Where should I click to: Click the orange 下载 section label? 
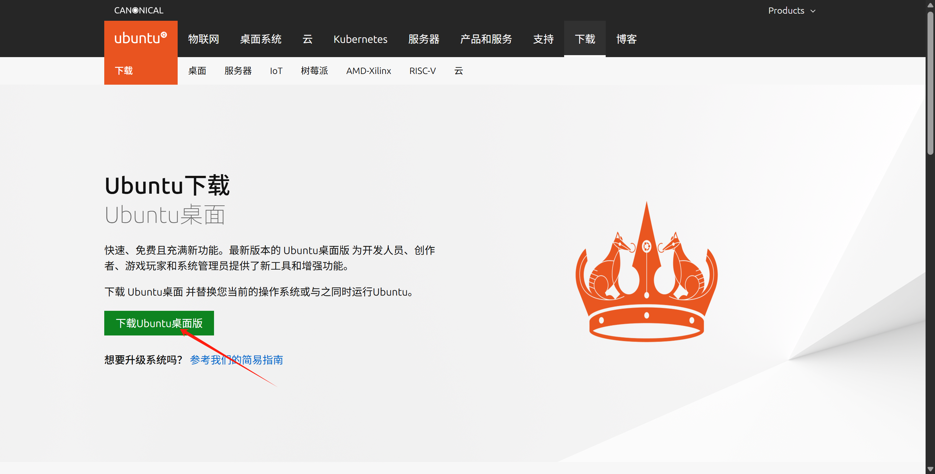coord(124,71)
